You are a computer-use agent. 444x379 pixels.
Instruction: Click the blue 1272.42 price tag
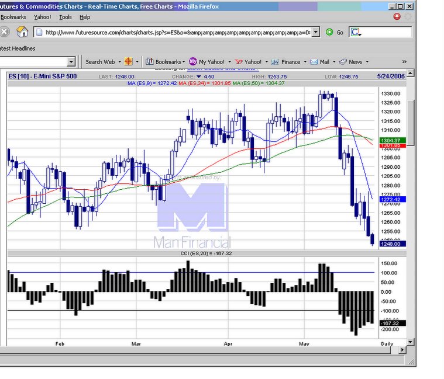point(393,200)
